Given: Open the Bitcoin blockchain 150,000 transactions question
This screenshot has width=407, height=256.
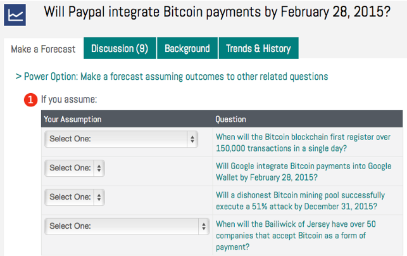Looking at the screenshot, I should pyautogui.click(x=303, y=143).
